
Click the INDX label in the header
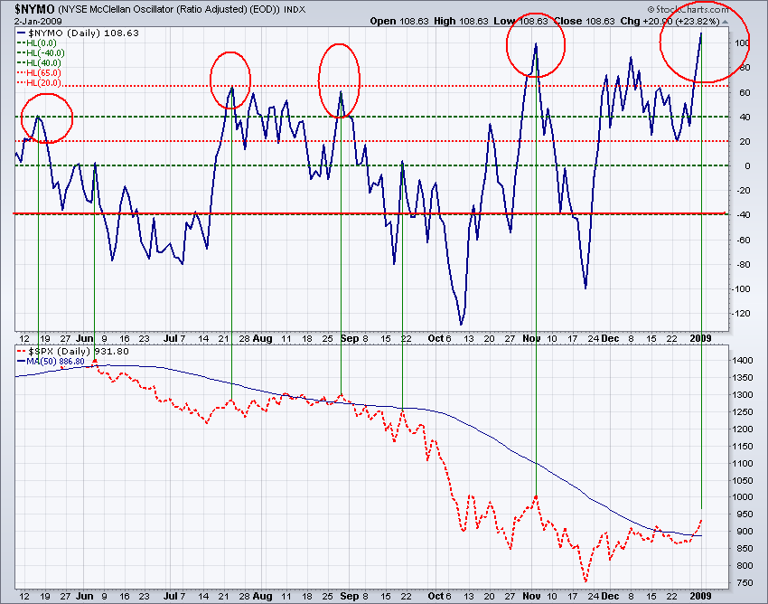coord(295,9)
